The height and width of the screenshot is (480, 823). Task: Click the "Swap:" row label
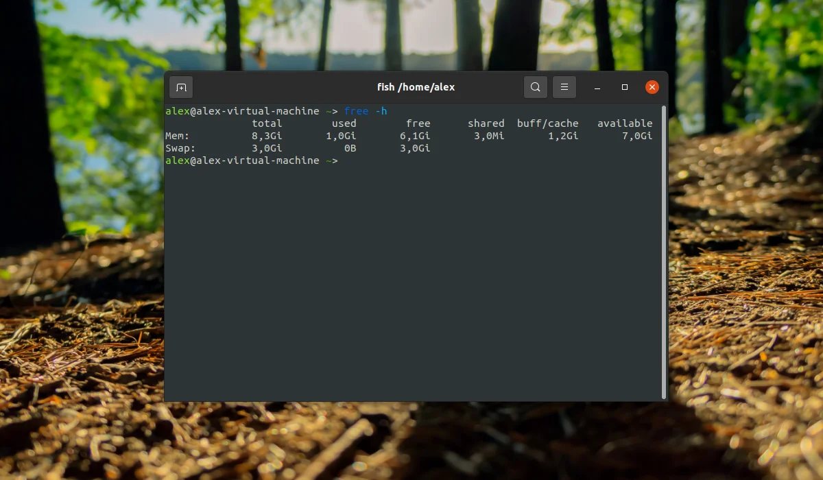pyautogui.click(x=180, y=148)
